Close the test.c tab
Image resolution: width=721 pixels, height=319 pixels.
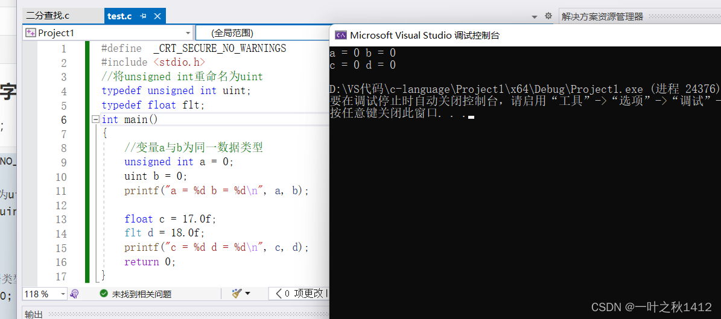coord(157,16)
